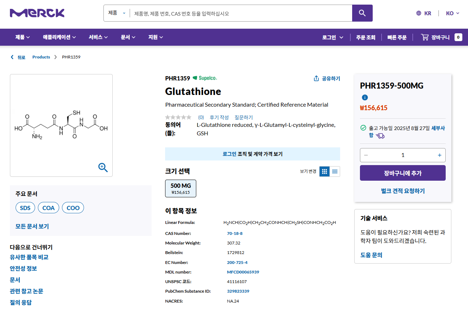Image resolution: width=468 pixels, height=310 pixels.
Task: Click the search magnifier button
Action: tap(362, 13)
